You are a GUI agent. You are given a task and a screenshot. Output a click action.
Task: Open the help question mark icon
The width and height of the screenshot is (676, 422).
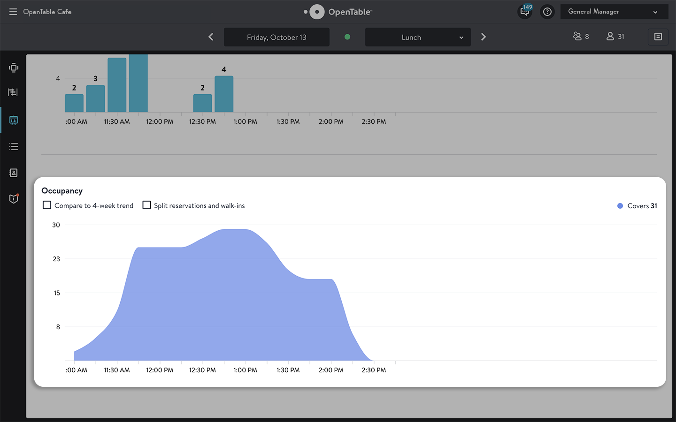point(547,12)
